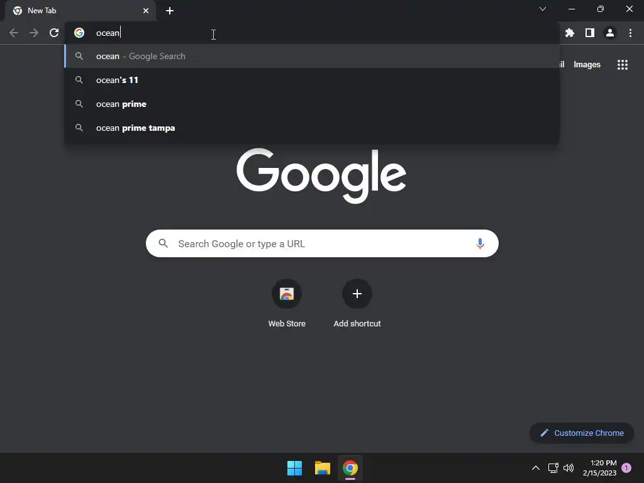
Task: Click the search icon beside "ocean's 11"
Action: tap(79, 80)
